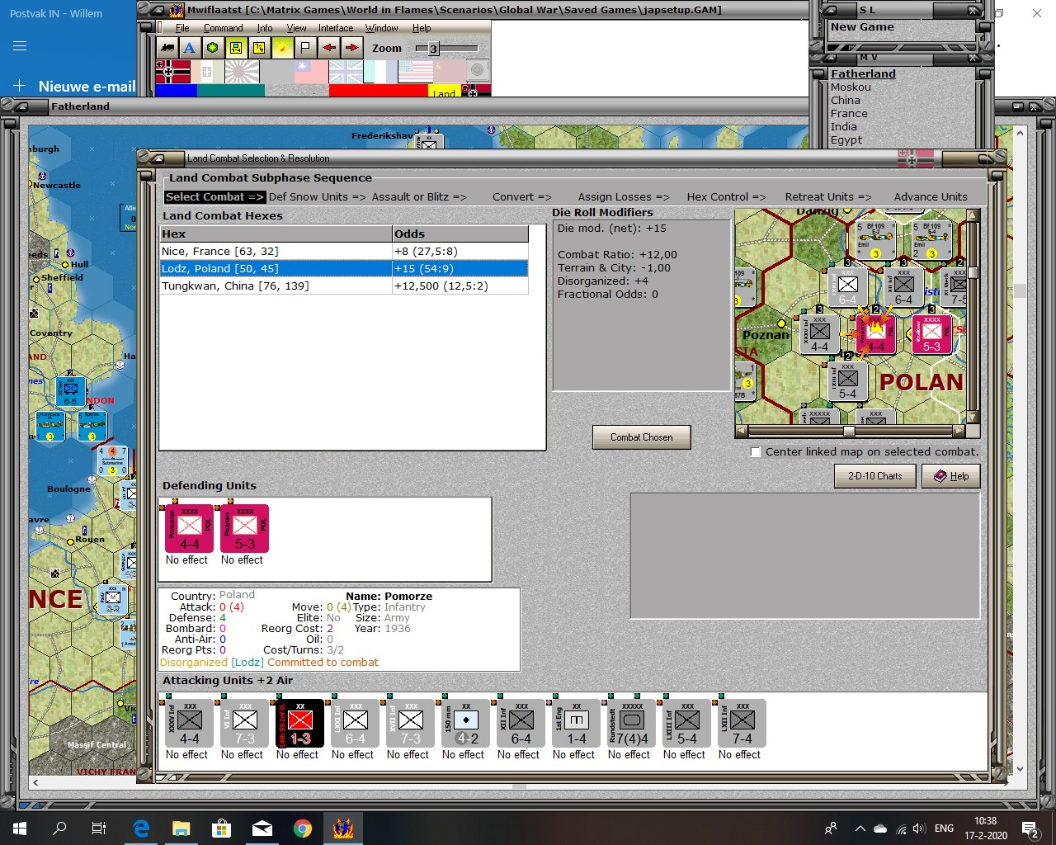Viewport: 1056px width, 845px height.
Task: Click the red right arrow toolbar button
Action: click(x=352, y=48)
